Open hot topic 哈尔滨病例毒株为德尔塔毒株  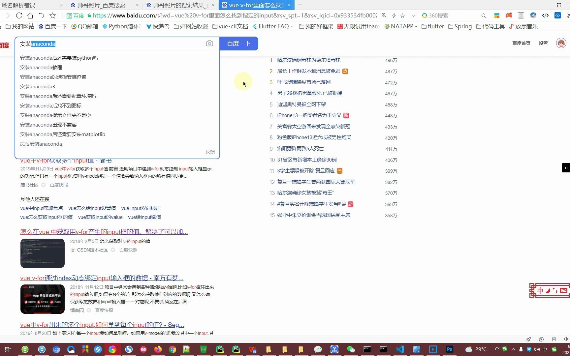309,60
